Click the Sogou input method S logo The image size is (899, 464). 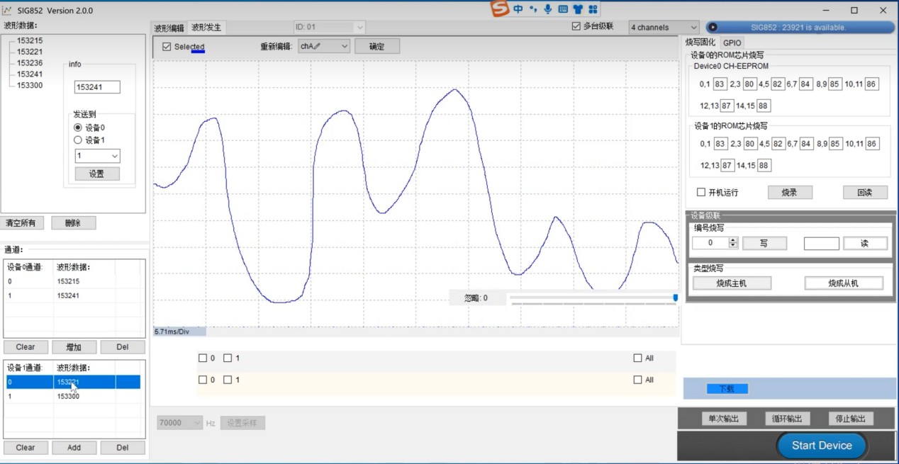pyautogui.click(x=501, y=9)
